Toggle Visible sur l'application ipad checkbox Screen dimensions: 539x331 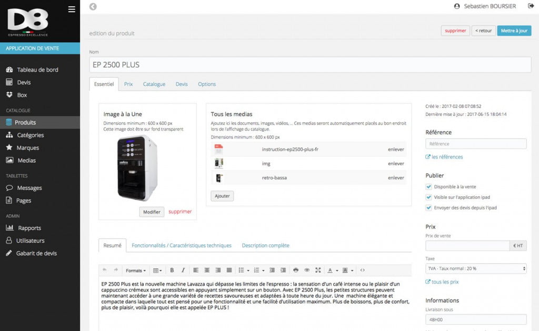click(428, 197)
